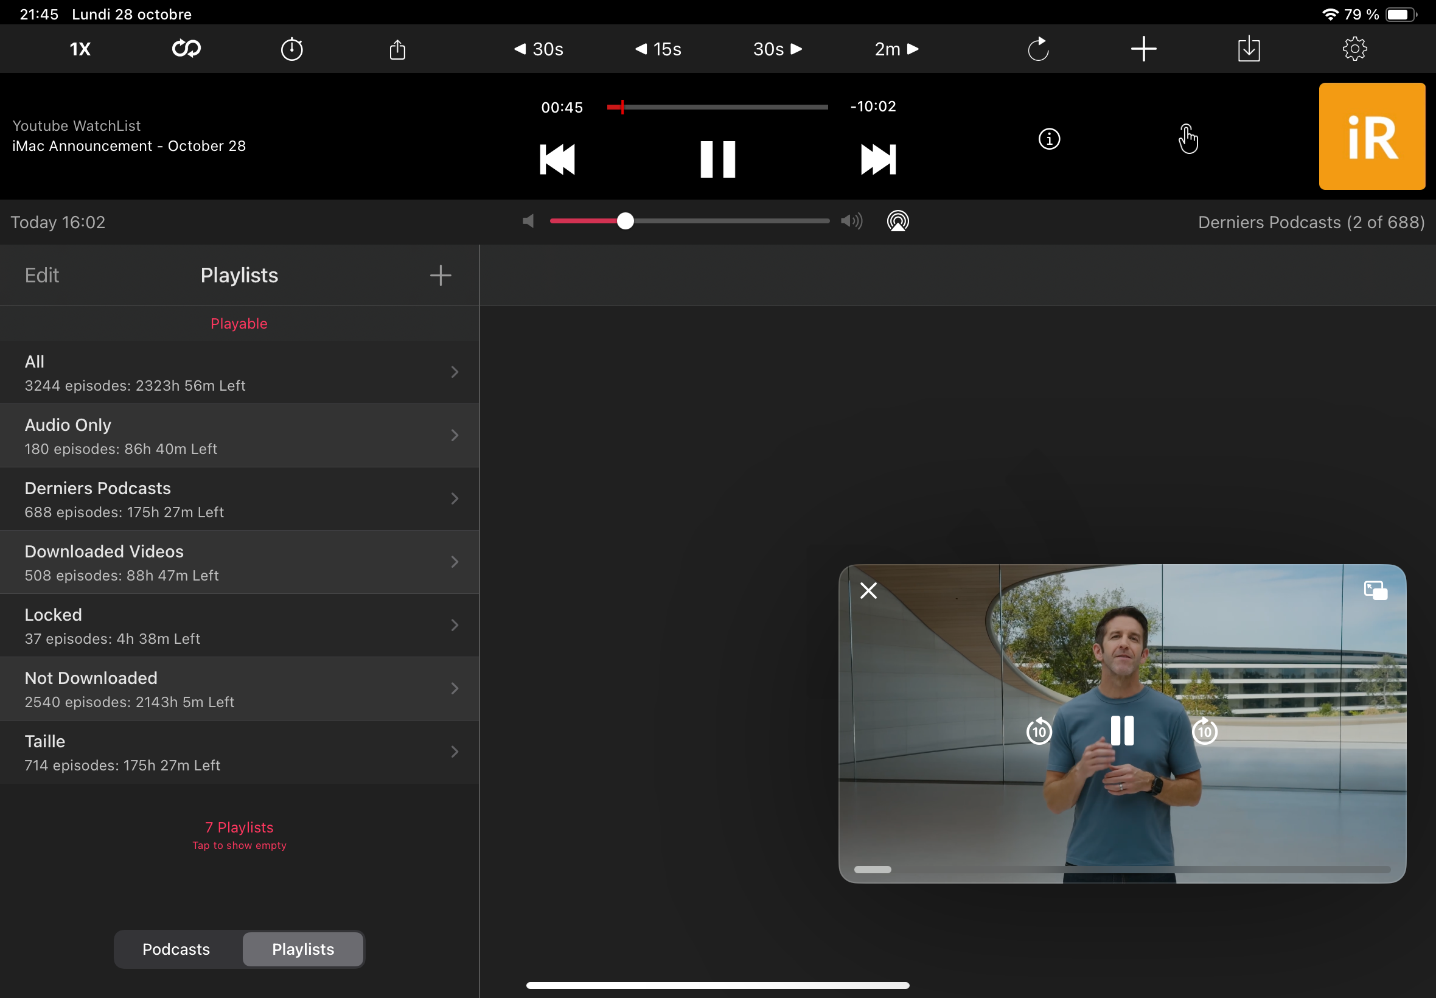Open the settings gear icon
This screenshot has height=998, width=1436.
tap(1354, 49)
